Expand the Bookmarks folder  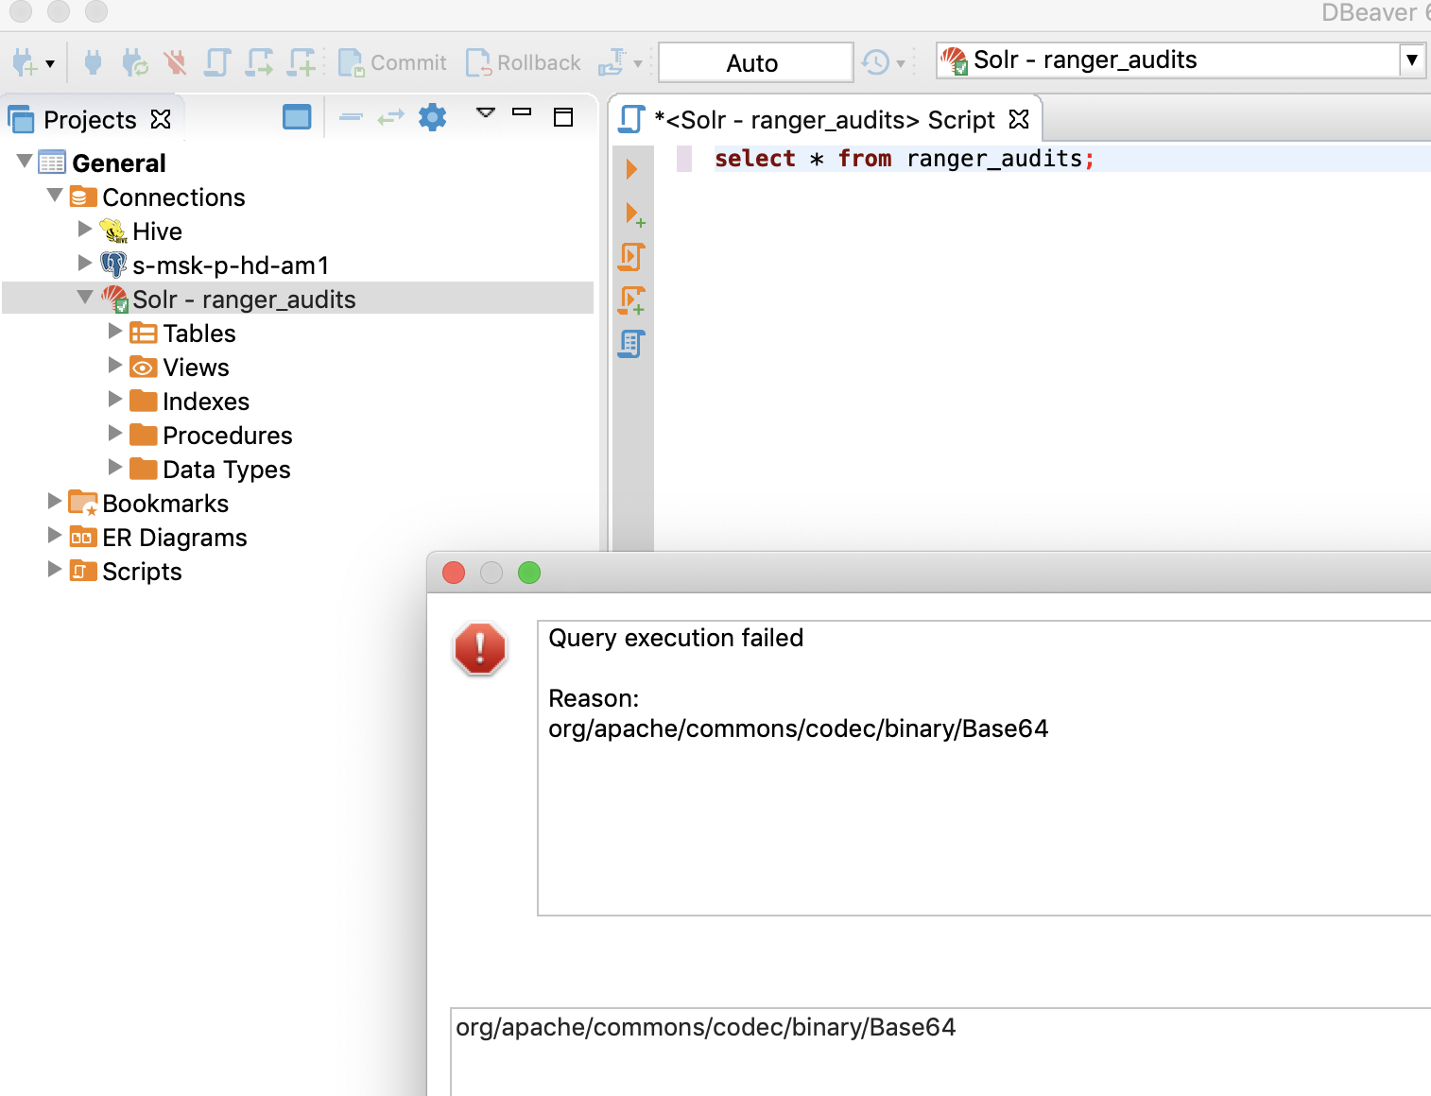pos(55,501)
